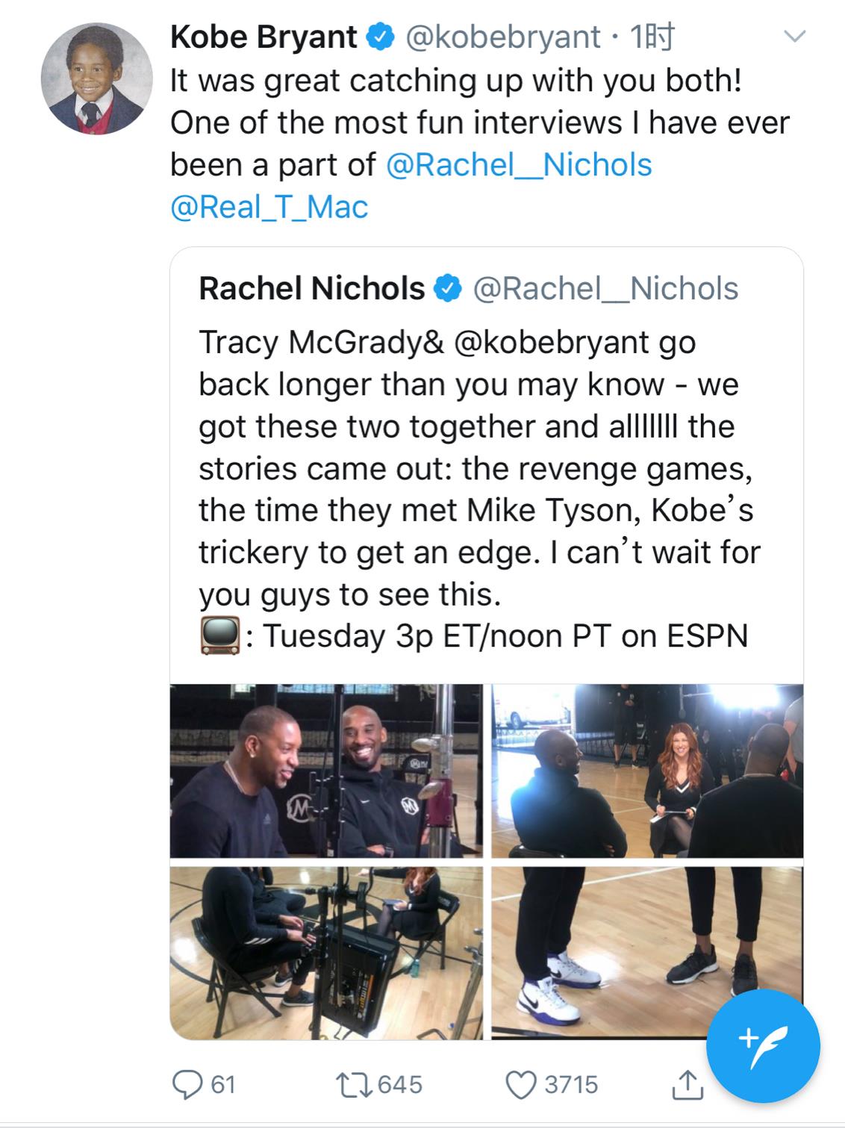Tap the @kobebryant handle in header
The height and width of the screenshot is (1129, 845).
click(502, 37)
